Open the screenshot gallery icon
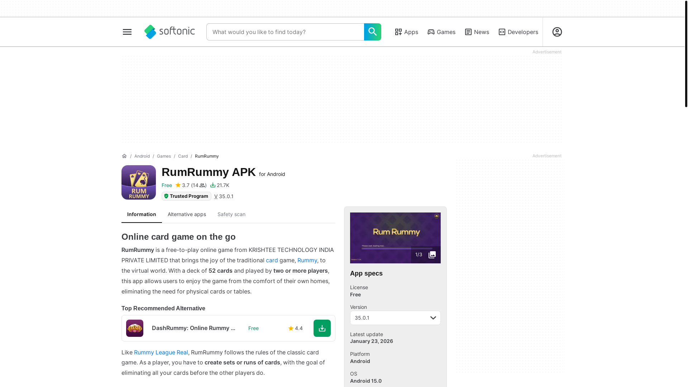This screenshot has height=387, width=688. pos(432,255)
